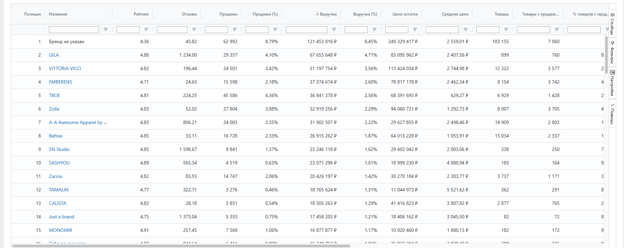Focus the Средняя цена filter input
The image size is (624, 248).
pyautogui.click(x=442, y=30)
